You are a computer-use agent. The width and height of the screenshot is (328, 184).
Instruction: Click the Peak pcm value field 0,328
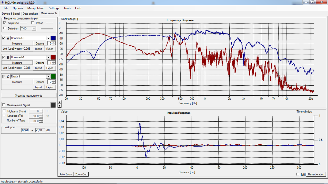26,130
